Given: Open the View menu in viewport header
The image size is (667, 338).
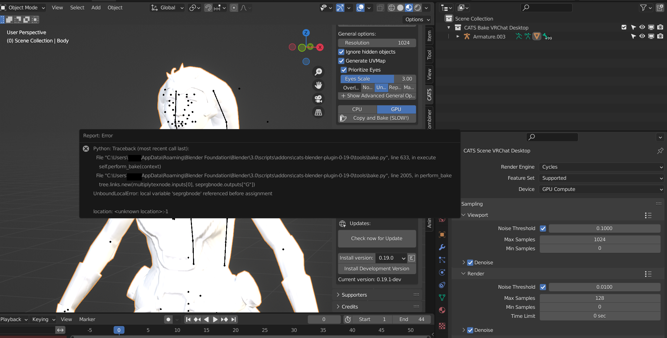Looking at the screenshot, I should point(57,8).
